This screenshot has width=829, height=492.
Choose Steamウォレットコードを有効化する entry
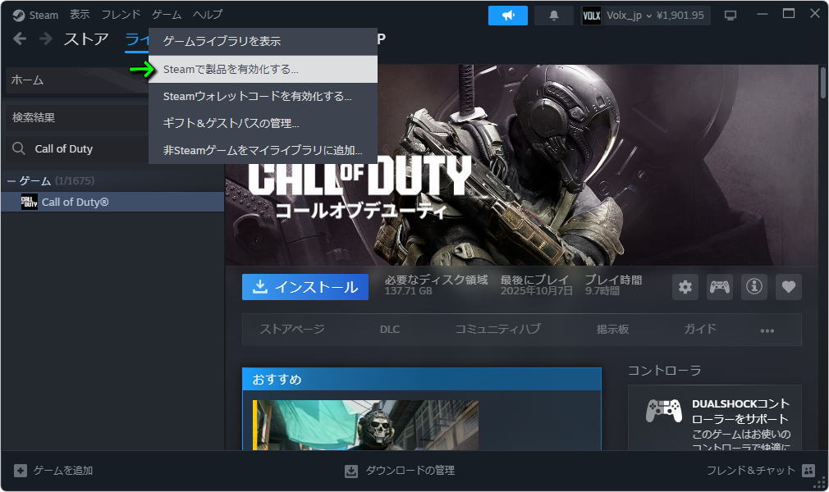pyautogui.click(x=263, y=96)
